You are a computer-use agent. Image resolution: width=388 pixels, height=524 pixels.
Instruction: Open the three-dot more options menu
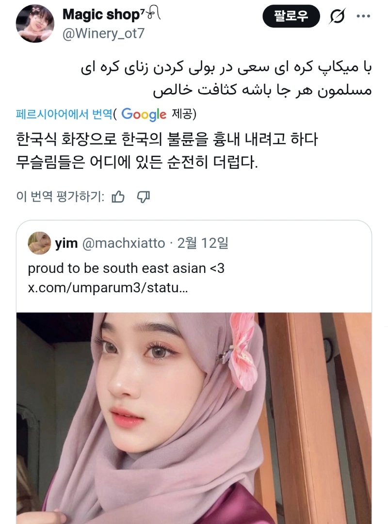pyautogui.click(x=363, y=16)
